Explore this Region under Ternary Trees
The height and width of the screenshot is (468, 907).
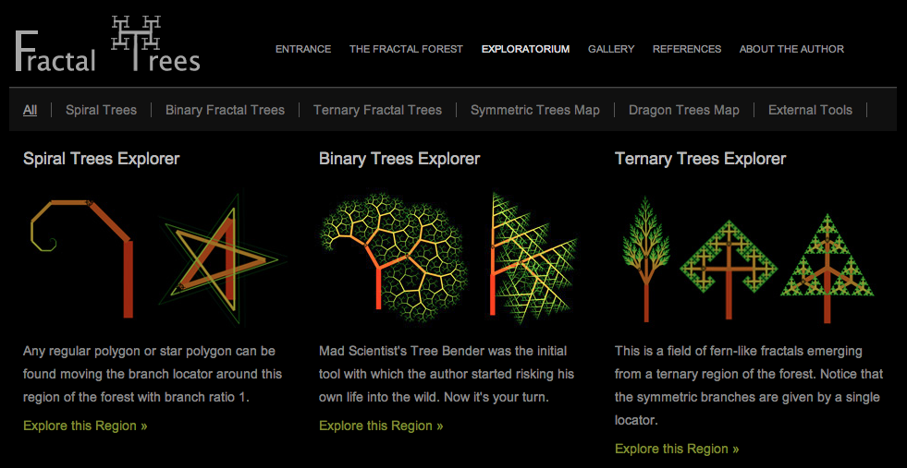coord(677,449)
